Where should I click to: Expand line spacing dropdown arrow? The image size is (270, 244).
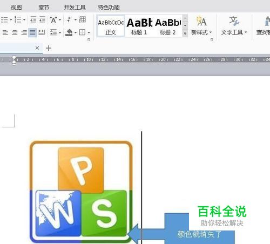[x=60, y=33]
